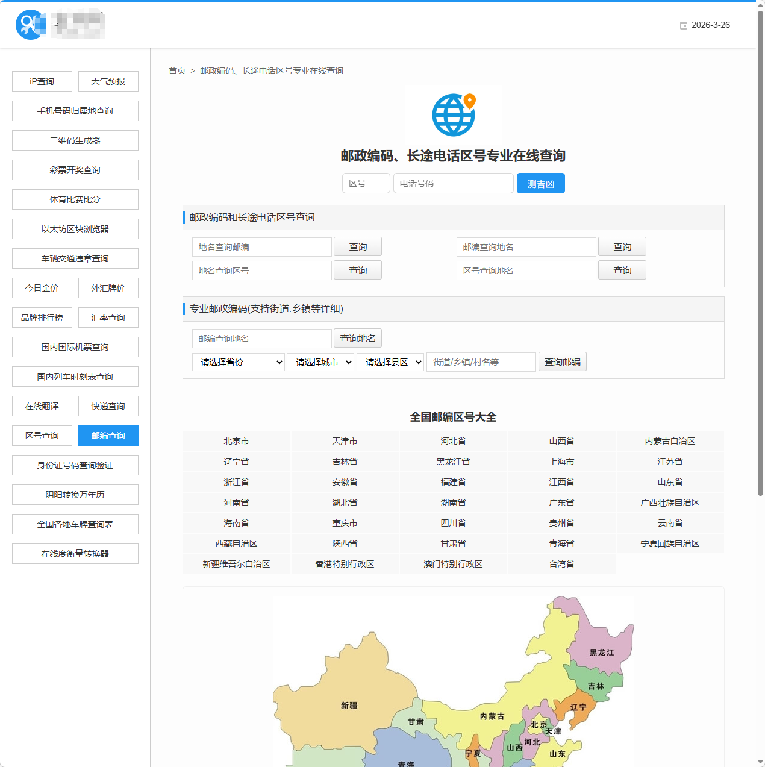This screenshot has height=767, width=765.
Task: Open the 快递查询 express tracking link
Action: tap(108, 405)
